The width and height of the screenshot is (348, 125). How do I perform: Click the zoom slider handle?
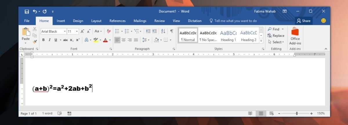[x=297, y=113]
